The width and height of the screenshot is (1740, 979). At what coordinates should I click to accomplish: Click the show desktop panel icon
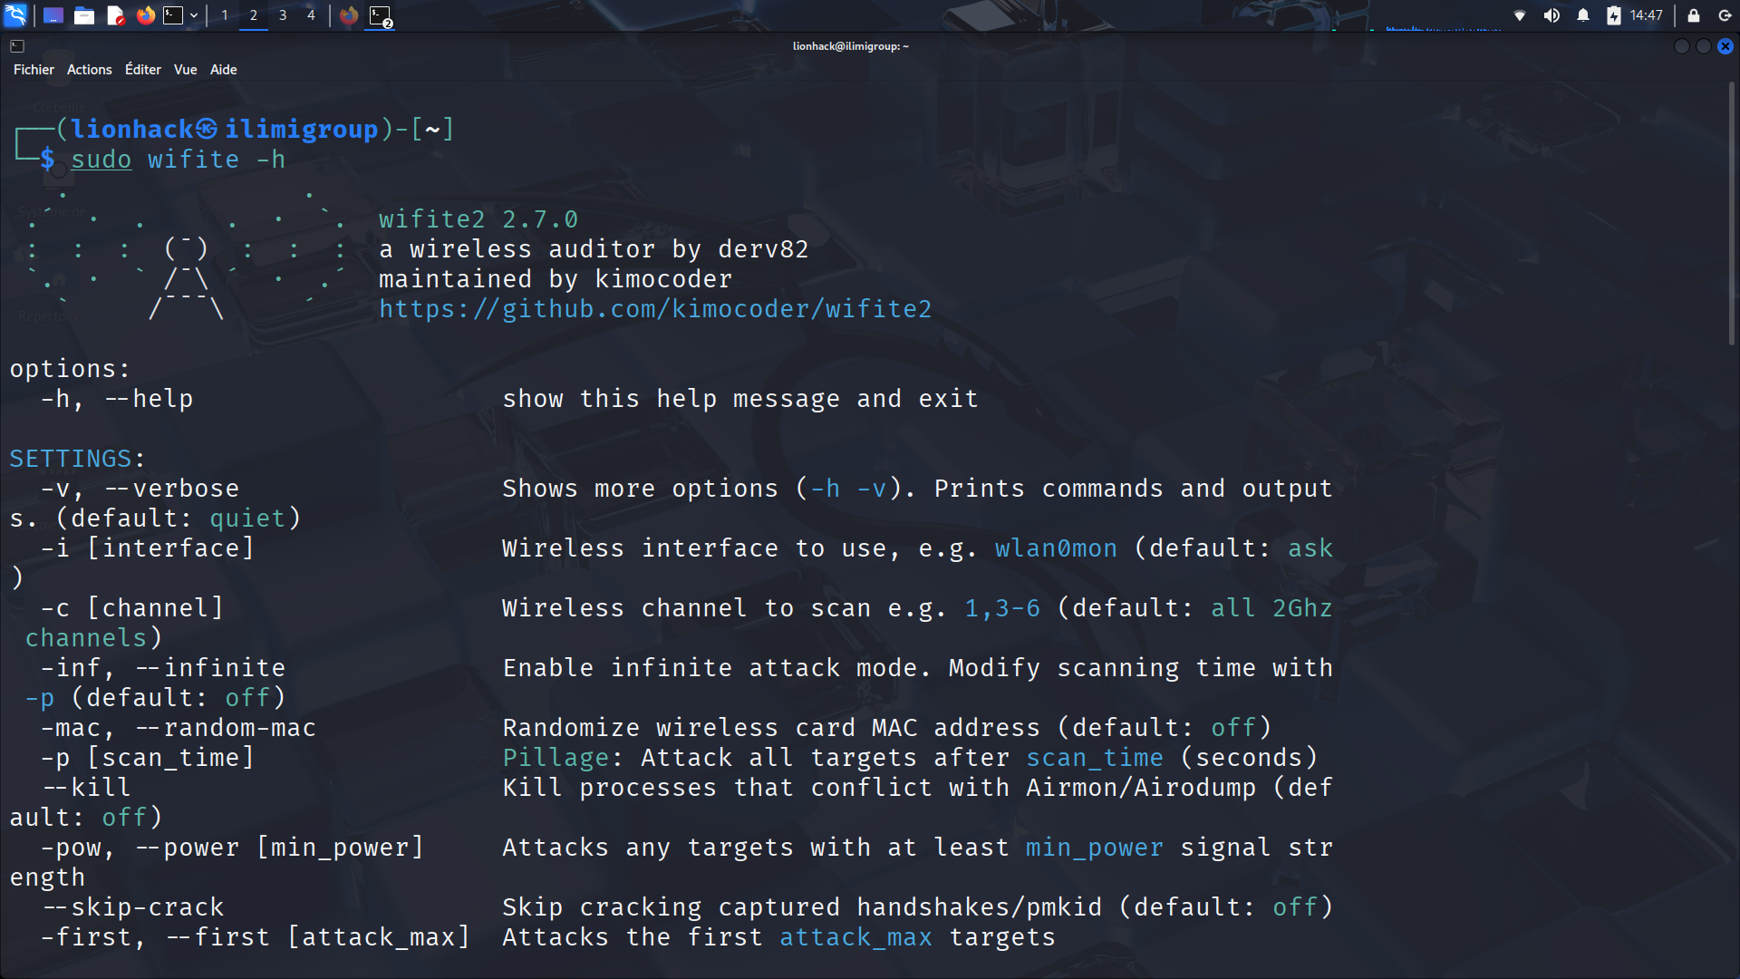(53, 15)
